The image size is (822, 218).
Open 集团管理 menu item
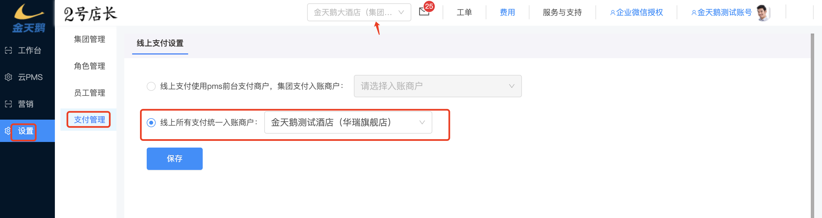(x=89, y=39)
